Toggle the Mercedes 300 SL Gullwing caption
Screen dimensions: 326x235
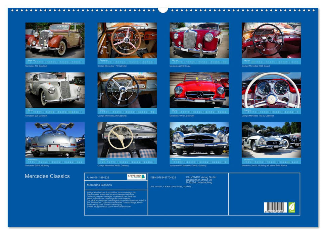pos(265,165)
